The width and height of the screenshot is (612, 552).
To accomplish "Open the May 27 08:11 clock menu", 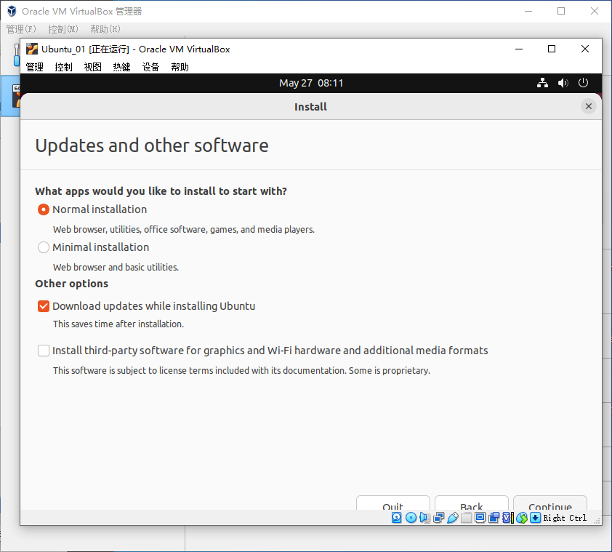I will (x=311, y=83).
